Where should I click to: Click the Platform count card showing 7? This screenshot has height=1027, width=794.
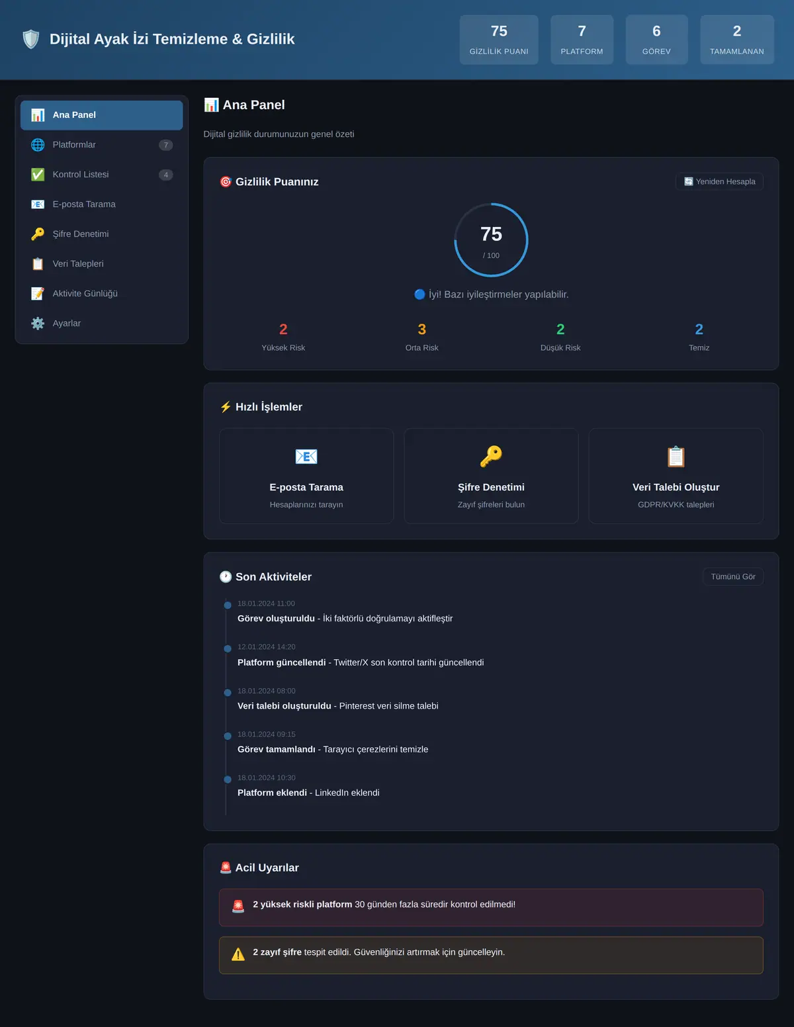point(582,40)
